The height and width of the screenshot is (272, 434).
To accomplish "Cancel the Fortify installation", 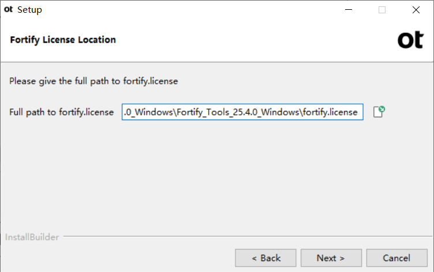I will point(396,258).
